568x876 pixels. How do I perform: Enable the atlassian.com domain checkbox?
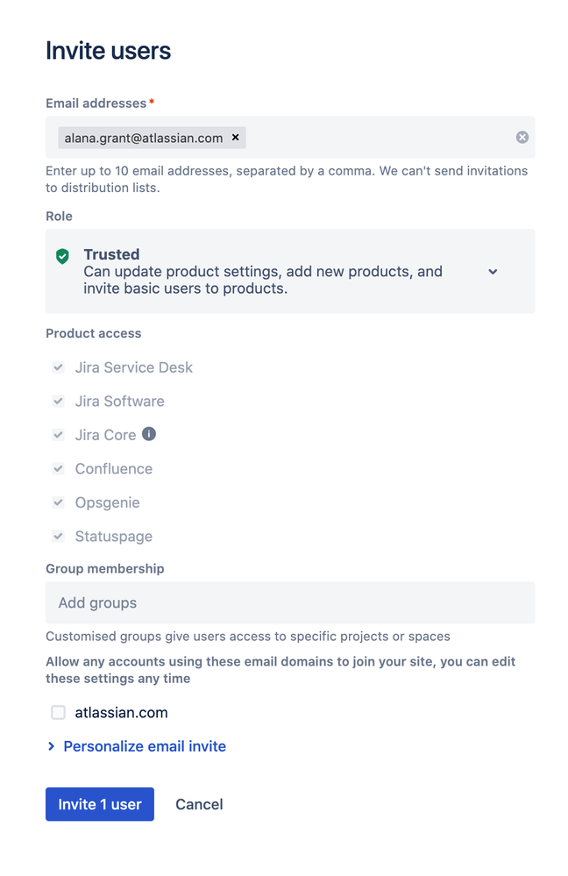(x=59, y=713)
